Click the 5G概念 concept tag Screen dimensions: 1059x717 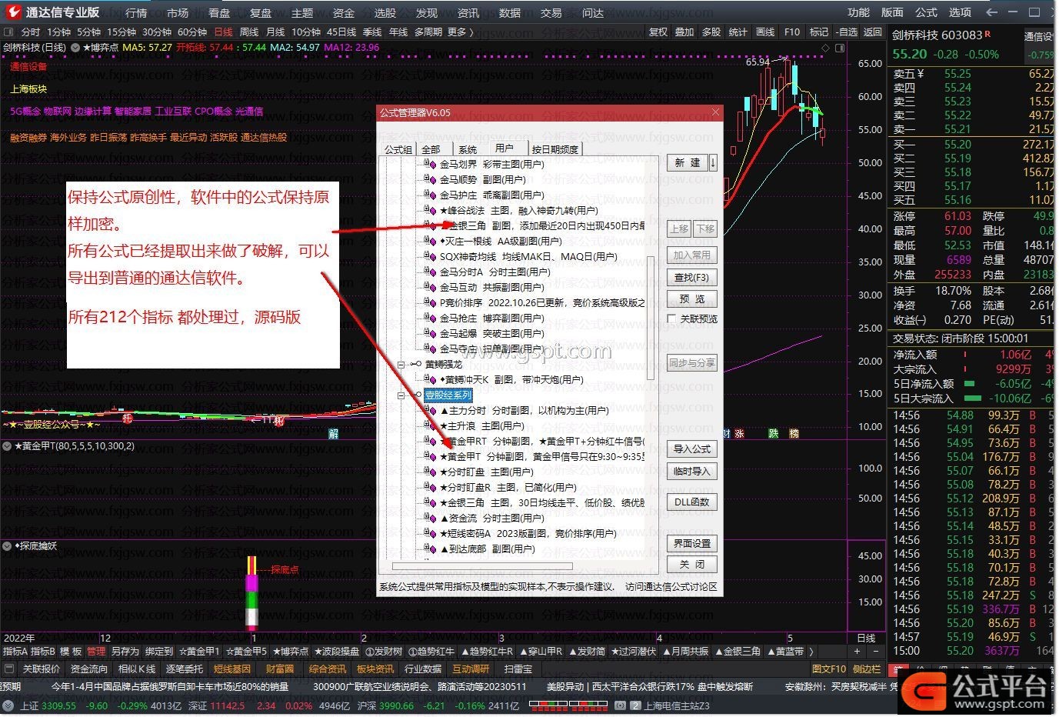(25, 111)
